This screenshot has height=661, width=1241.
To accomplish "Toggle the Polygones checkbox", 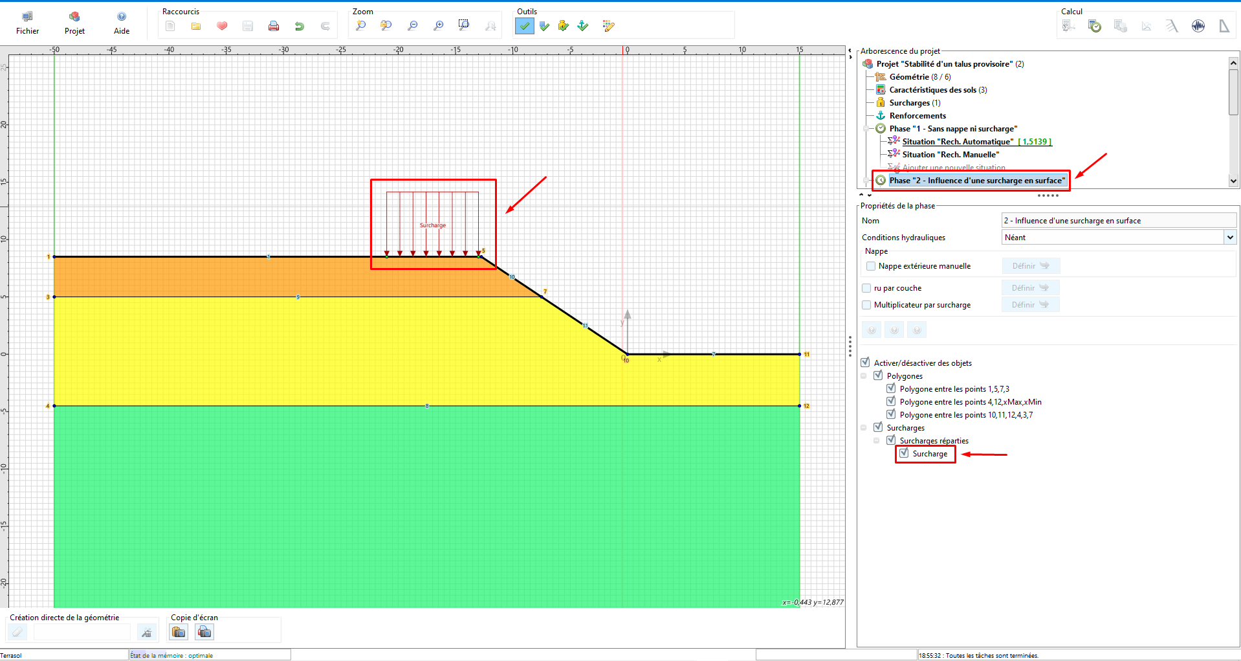I will (x=879, y=375).
